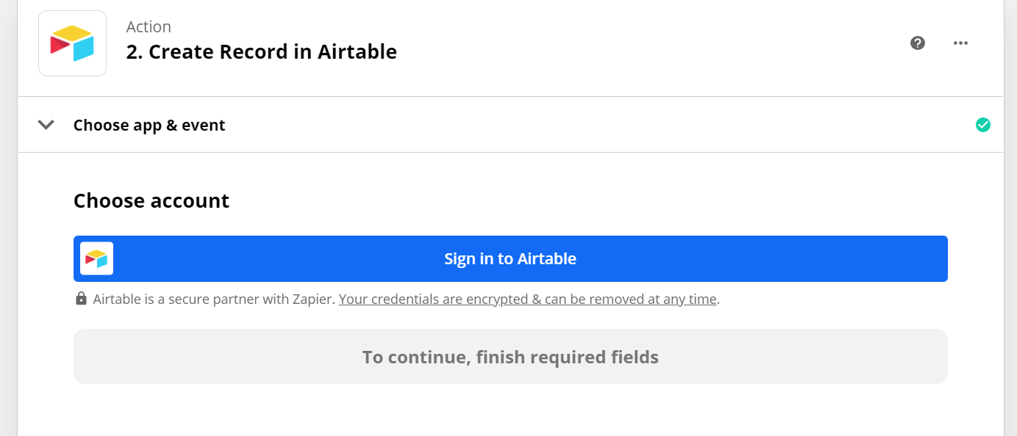Click the gray page margin on right
The image size is (1017, 436).
(x=1010, y=220)
